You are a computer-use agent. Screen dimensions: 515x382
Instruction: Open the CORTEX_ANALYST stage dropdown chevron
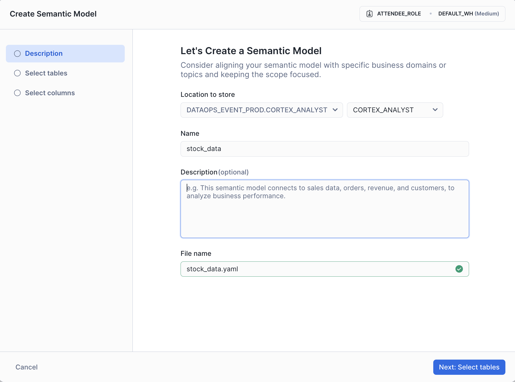click(x=435, y=110)
